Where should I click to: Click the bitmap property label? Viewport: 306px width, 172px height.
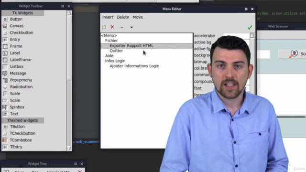tap(201, 62)
